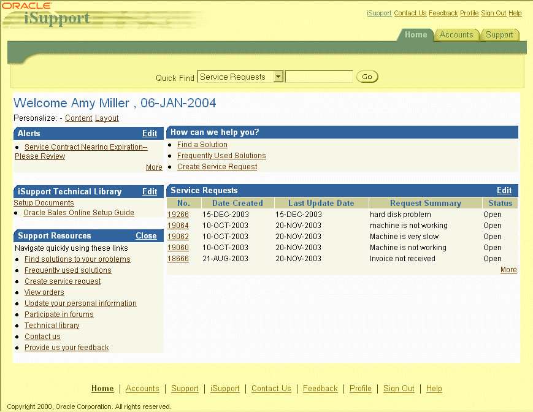Show More alerts
533x412 pixels.
click(154, 167)
